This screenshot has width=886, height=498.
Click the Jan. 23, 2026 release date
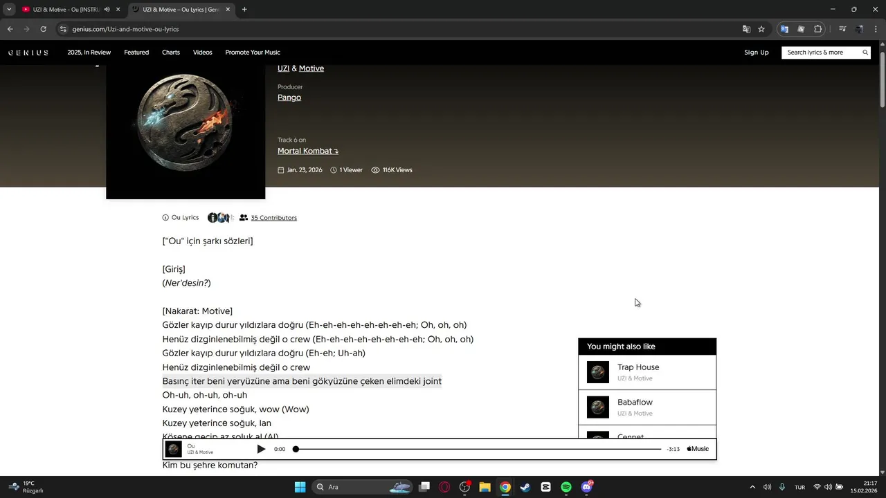300,170
